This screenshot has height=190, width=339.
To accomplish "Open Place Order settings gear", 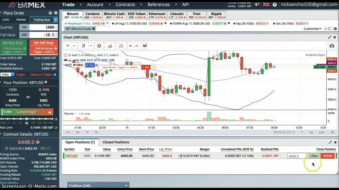I will click(x=56, y=13).
